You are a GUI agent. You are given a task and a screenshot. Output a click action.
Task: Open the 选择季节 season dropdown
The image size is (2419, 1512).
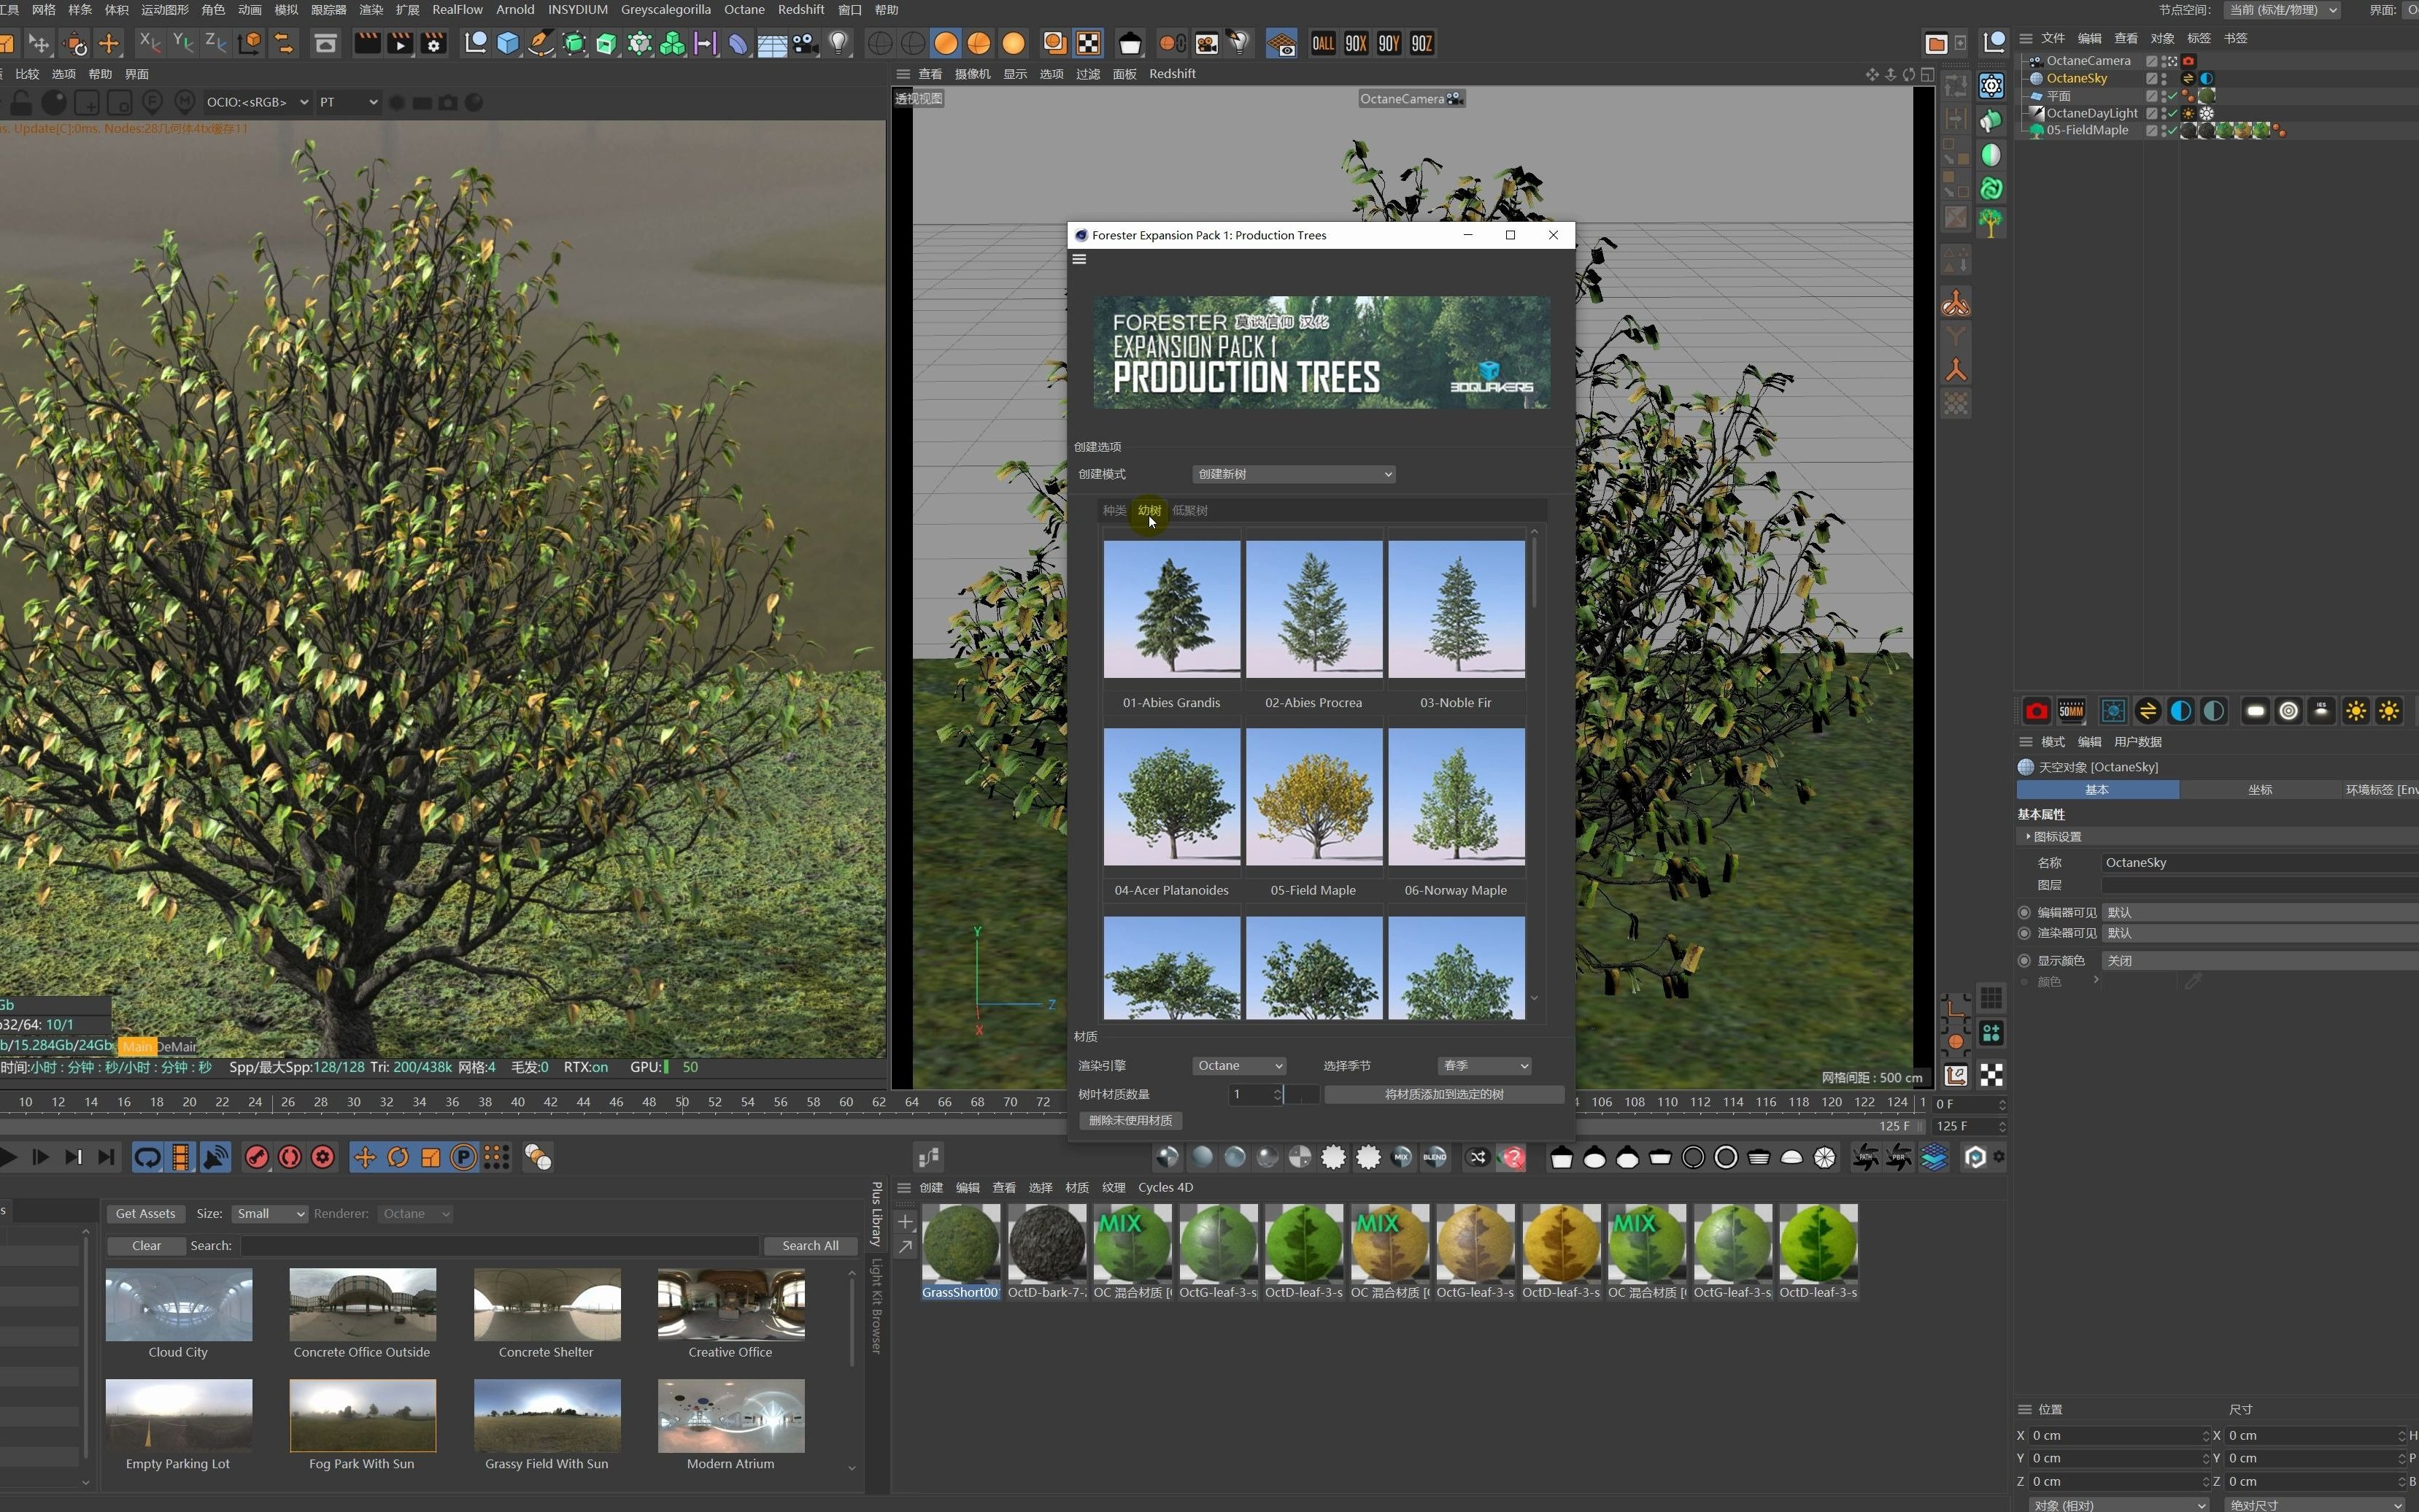1485,1066
